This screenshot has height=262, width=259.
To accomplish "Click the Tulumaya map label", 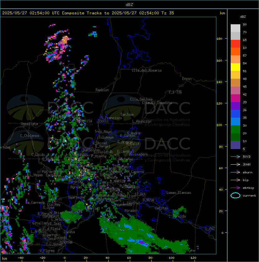I will (x=106, y=137).
